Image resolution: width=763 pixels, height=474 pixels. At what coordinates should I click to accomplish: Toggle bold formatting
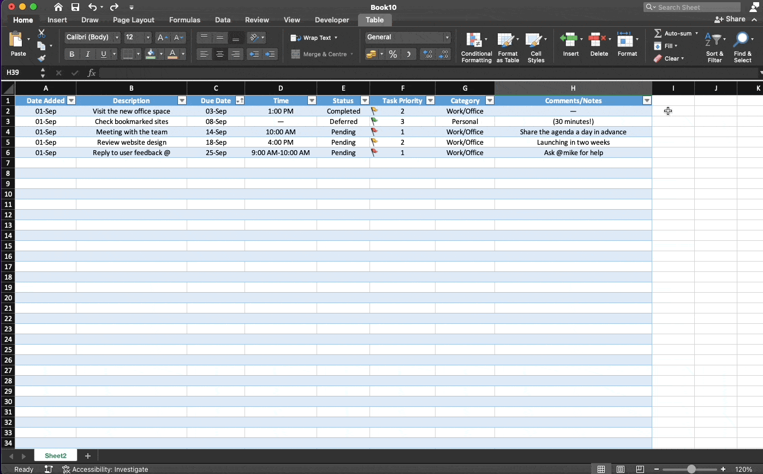pos(71,54)
